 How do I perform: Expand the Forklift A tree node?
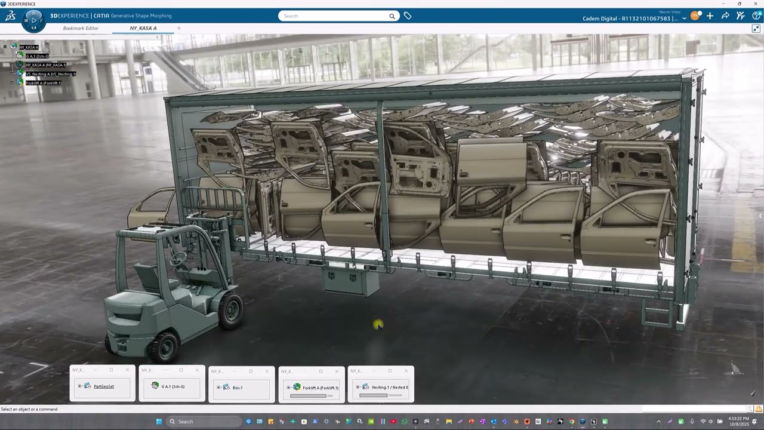12,83
